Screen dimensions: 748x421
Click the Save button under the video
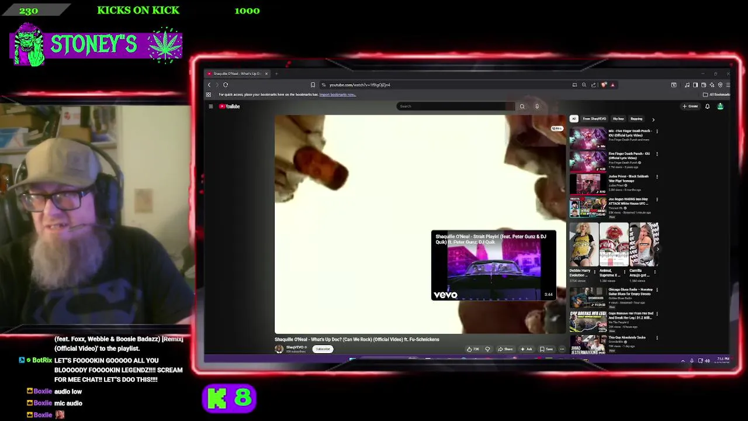click(547, 349)
